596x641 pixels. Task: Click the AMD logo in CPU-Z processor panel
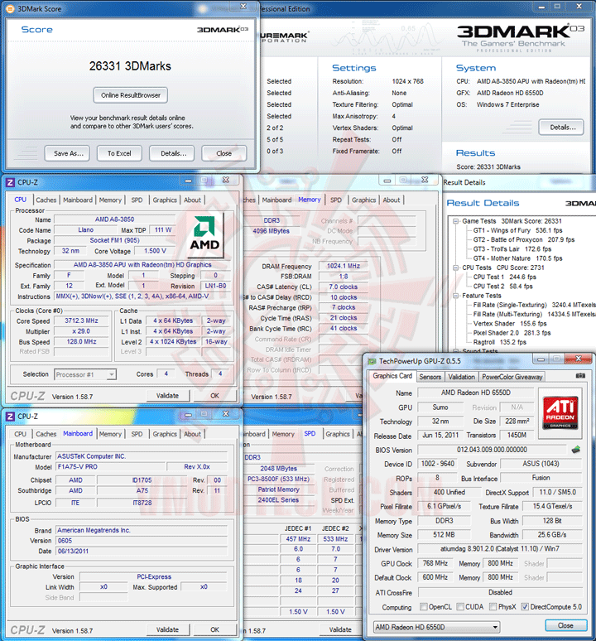point(204,234)
